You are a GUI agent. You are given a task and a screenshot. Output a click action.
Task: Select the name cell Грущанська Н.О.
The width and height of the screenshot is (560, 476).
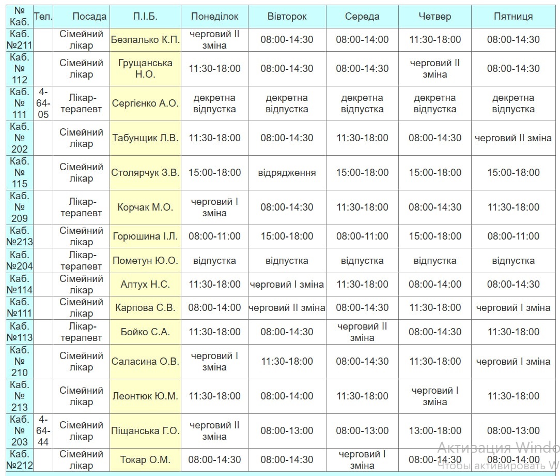(145, 69)
